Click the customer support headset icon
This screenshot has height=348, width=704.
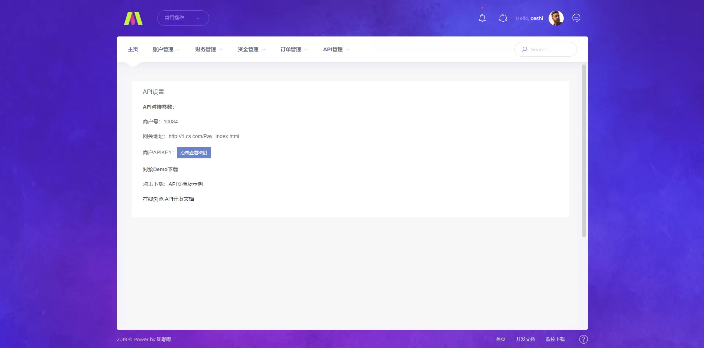click(x=503, y=18)
